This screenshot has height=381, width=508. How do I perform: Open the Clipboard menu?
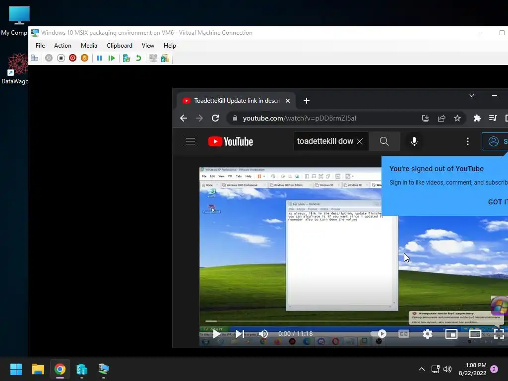120,45
